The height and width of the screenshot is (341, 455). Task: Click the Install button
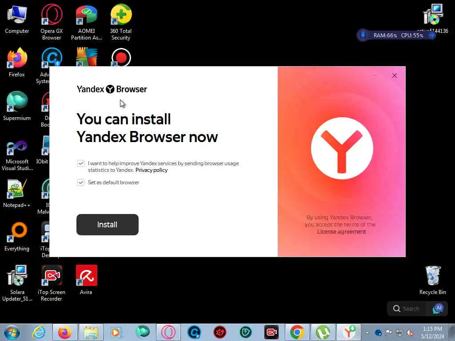click(x=108, y=225)
